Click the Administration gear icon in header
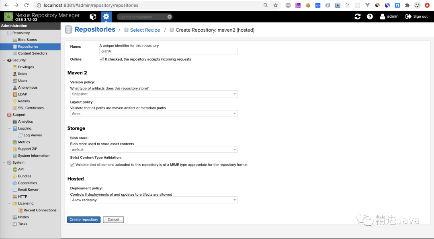The image size is (434, 239). (106, 16)
